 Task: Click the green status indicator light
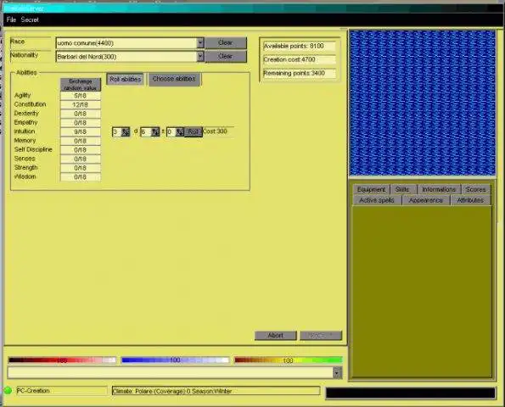[x=8, y=391]
